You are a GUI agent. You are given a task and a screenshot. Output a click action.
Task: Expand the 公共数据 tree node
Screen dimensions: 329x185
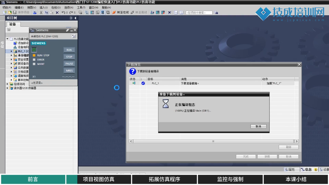click(x=11, y=68)
